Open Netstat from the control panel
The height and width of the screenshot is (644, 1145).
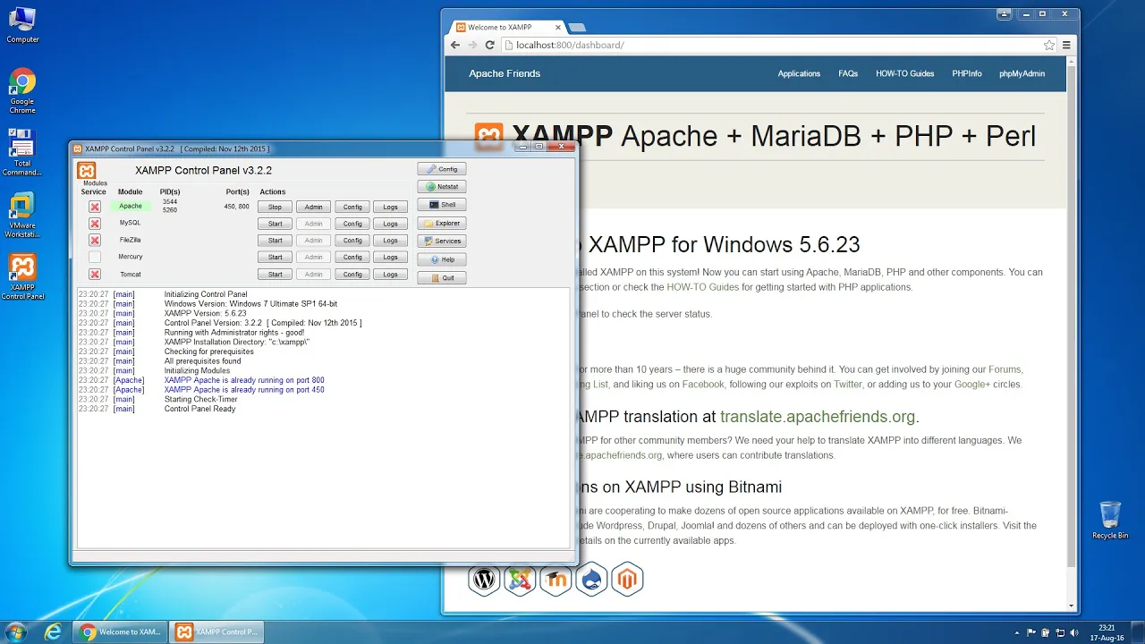point(441,187)
